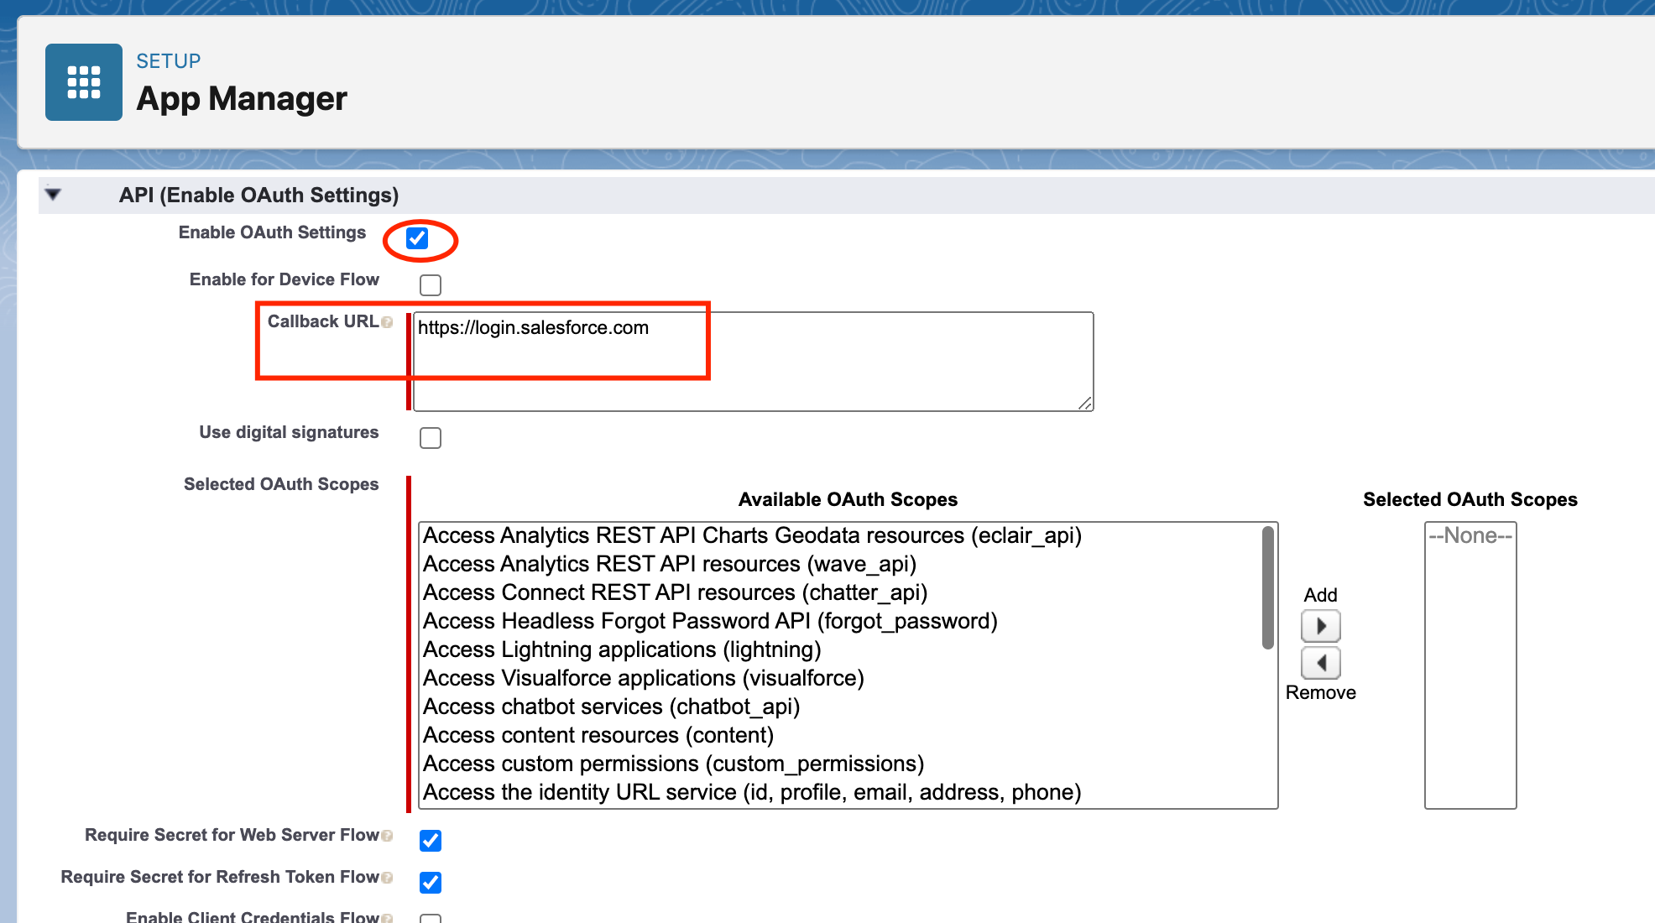Screen dimensions: 1655x923
Task: Click help icon beside Require Secret for Web Server Flow
Action: (x=387, y=836)
